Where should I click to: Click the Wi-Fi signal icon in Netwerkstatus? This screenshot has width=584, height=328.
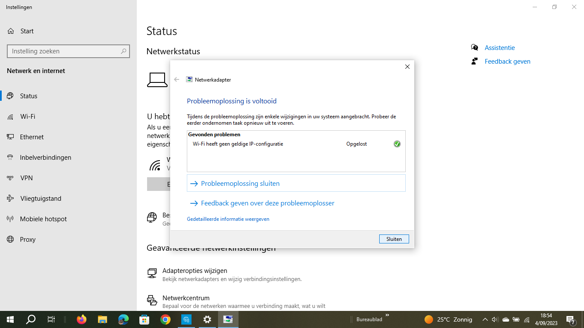(x=155, y=165)
